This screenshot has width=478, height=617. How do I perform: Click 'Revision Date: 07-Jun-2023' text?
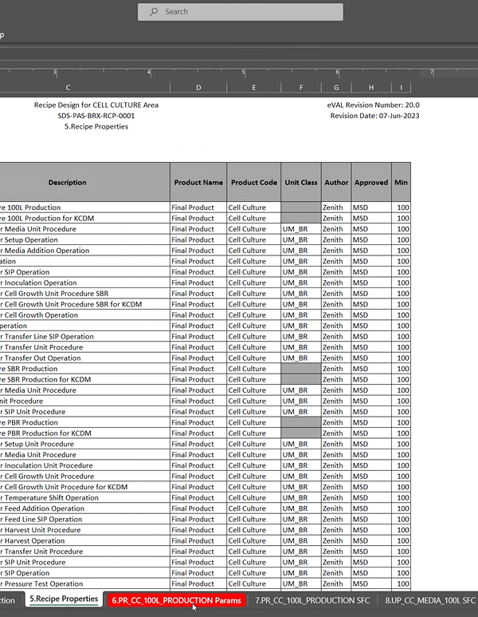374,116
